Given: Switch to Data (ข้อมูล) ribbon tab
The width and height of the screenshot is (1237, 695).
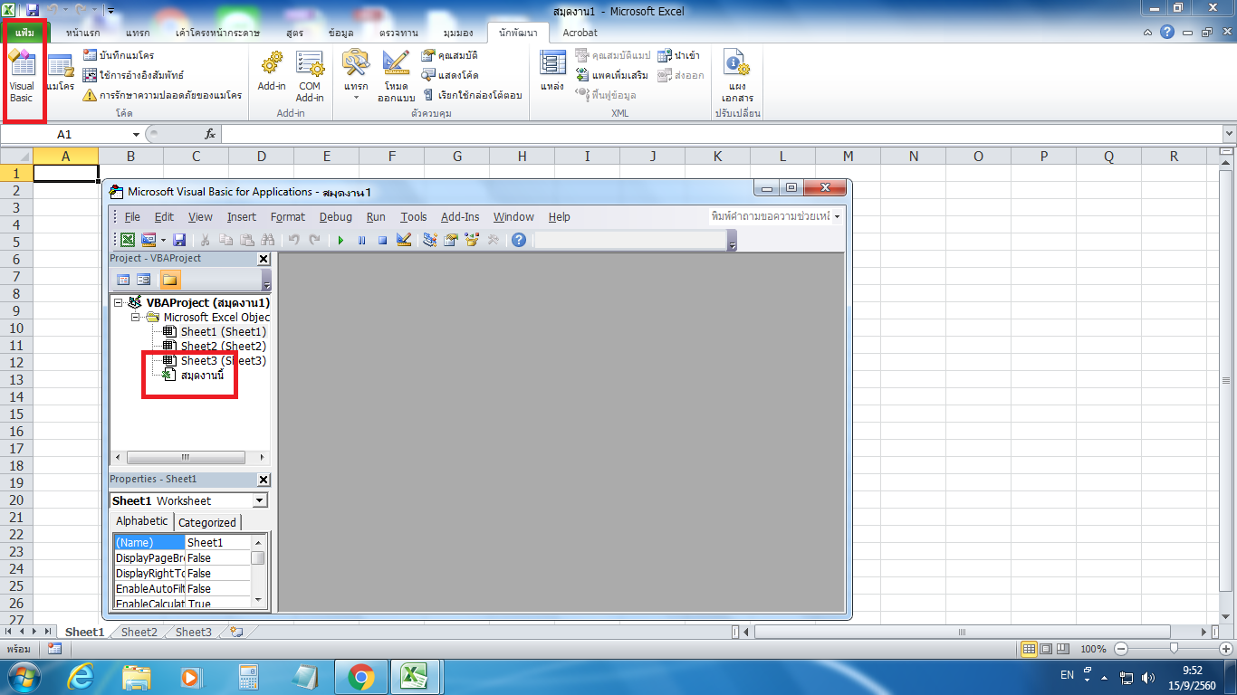Looking at the screenshot, I should (341, 33).
